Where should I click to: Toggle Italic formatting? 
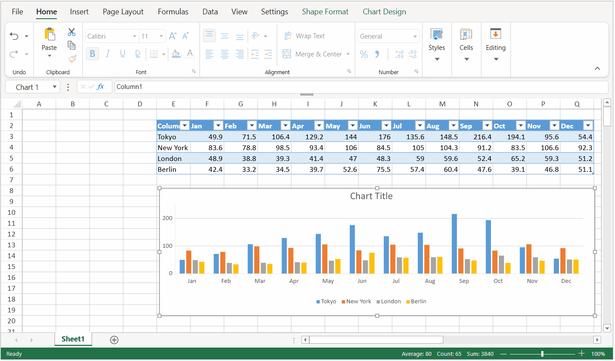pos(108,54)
